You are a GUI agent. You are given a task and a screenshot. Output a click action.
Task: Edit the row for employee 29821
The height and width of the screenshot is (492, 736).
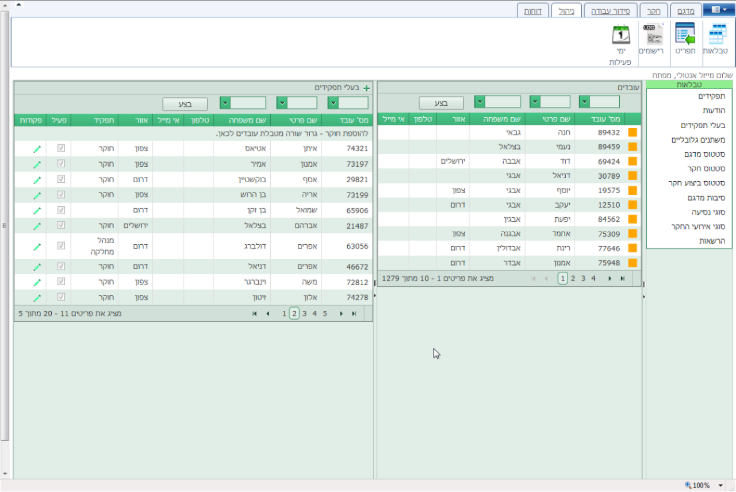pos(37,180)
